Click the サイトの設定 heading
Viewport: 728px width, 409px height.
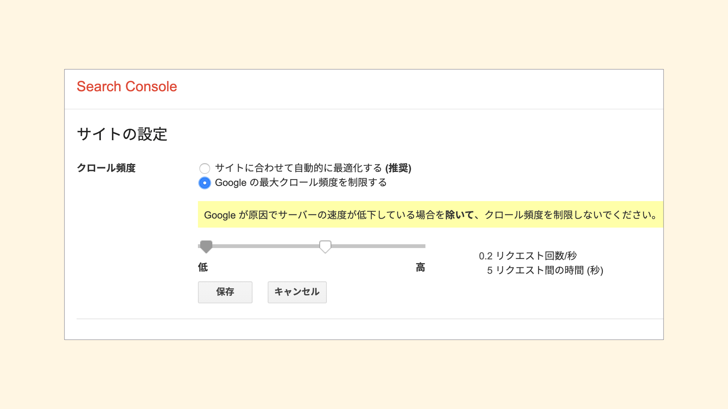click(122, 134)
